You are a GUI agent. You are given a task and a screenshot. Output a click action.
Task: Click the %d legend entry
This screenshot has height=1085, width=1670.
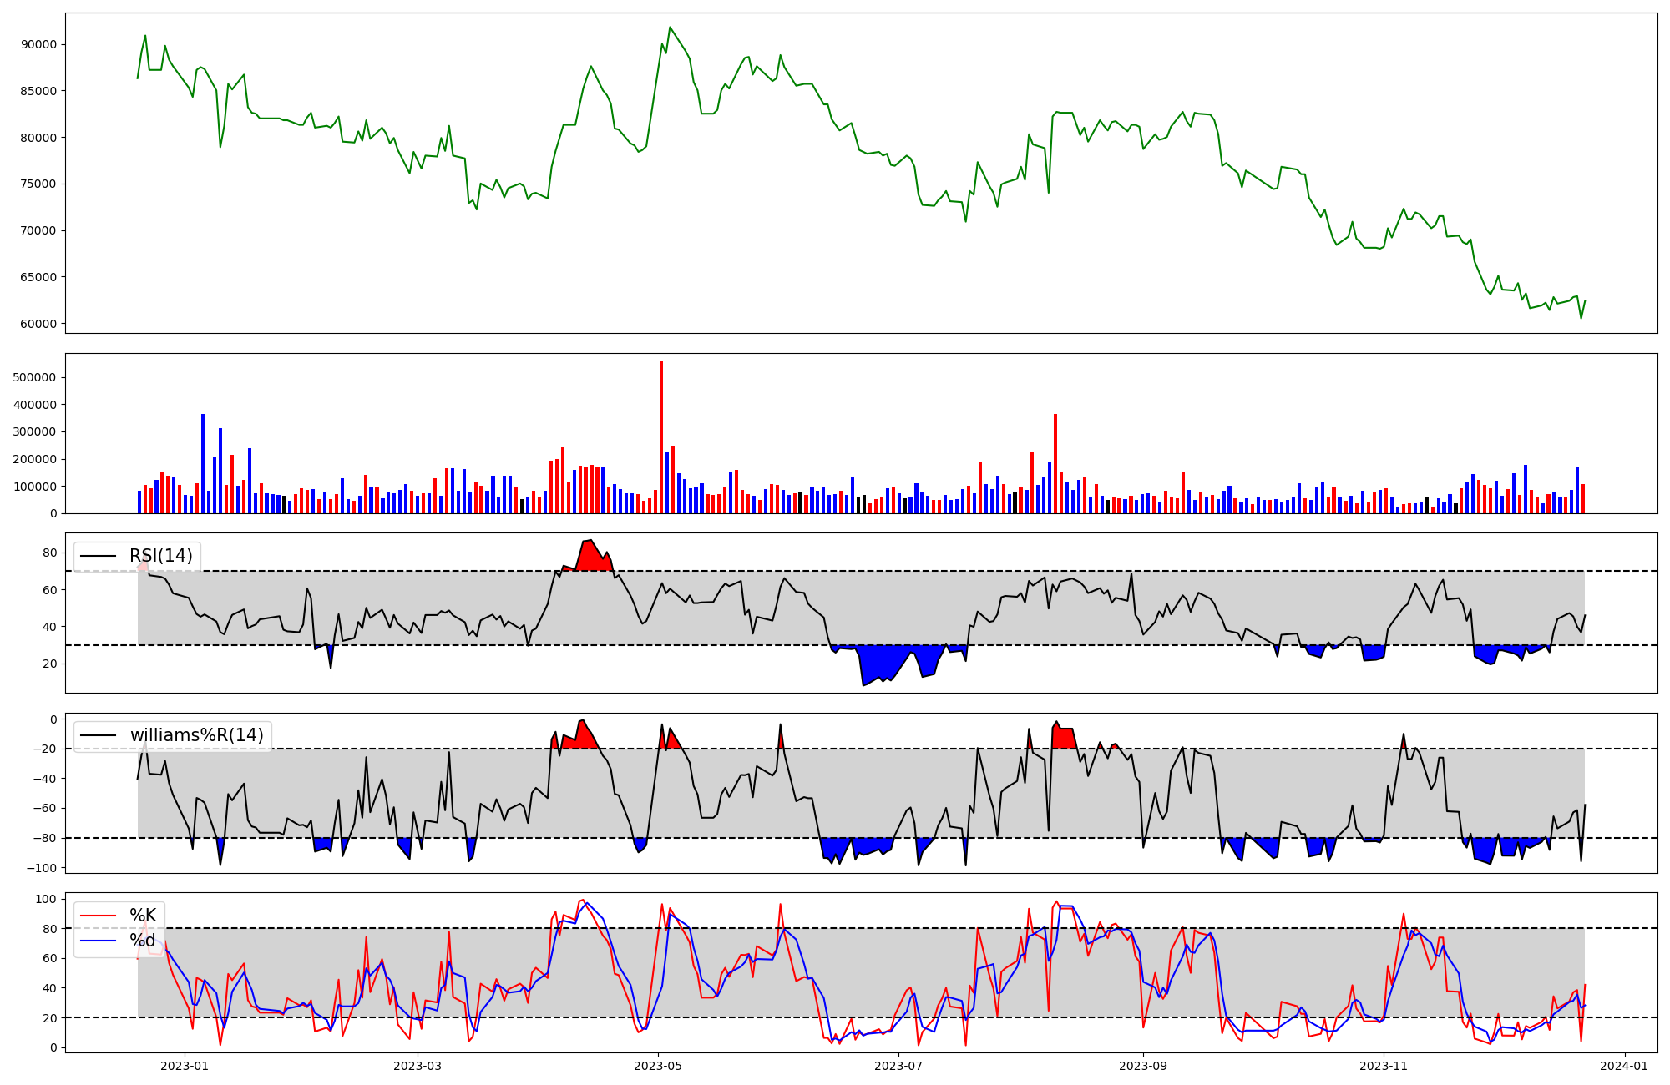tap(143, 941)
